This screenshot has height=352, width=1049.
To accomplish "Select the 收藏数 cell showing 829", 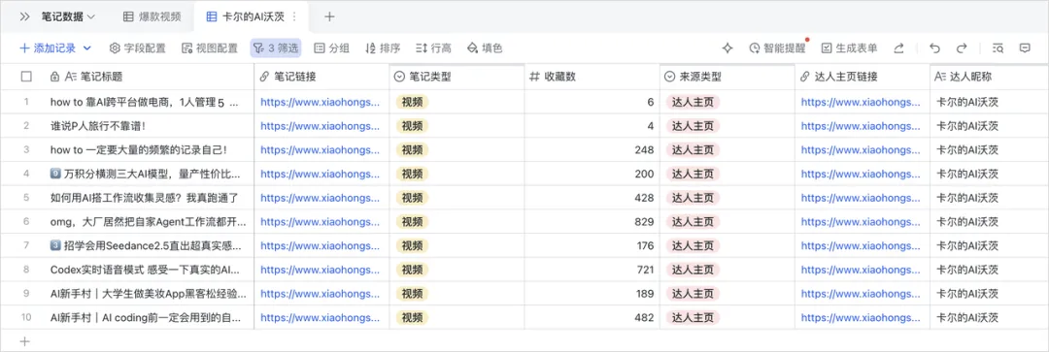I will tap(592, 222).
